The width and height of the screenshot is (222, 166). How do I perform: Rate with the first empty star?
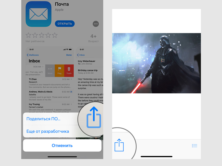(x=28, y=35)
